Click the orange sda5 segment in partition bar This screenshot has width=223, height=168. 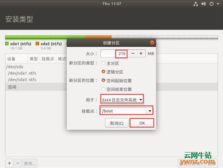pyautogui.click(x=98, y=37)
